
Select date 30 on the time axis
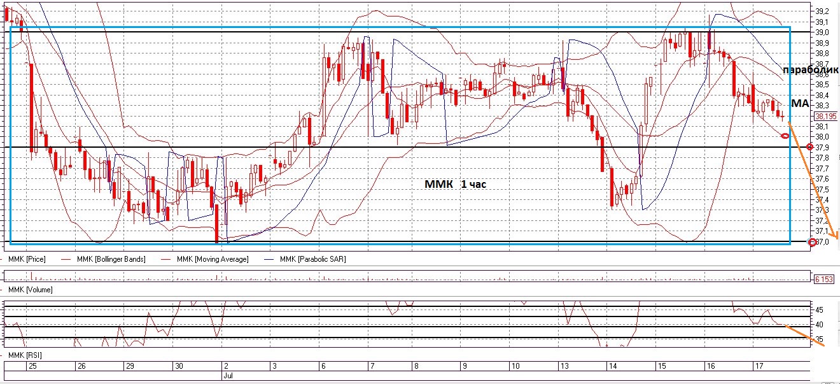click(179, 366)
